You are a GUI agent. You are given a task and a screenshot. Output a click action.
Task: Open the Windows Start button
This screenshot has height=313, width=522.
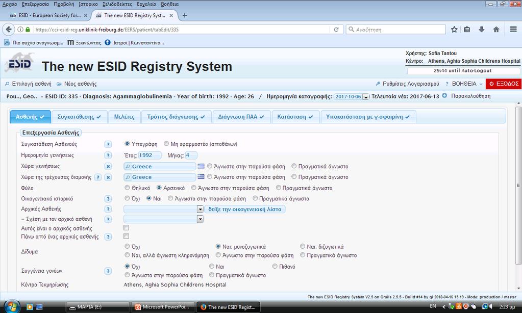pos(12,306)
